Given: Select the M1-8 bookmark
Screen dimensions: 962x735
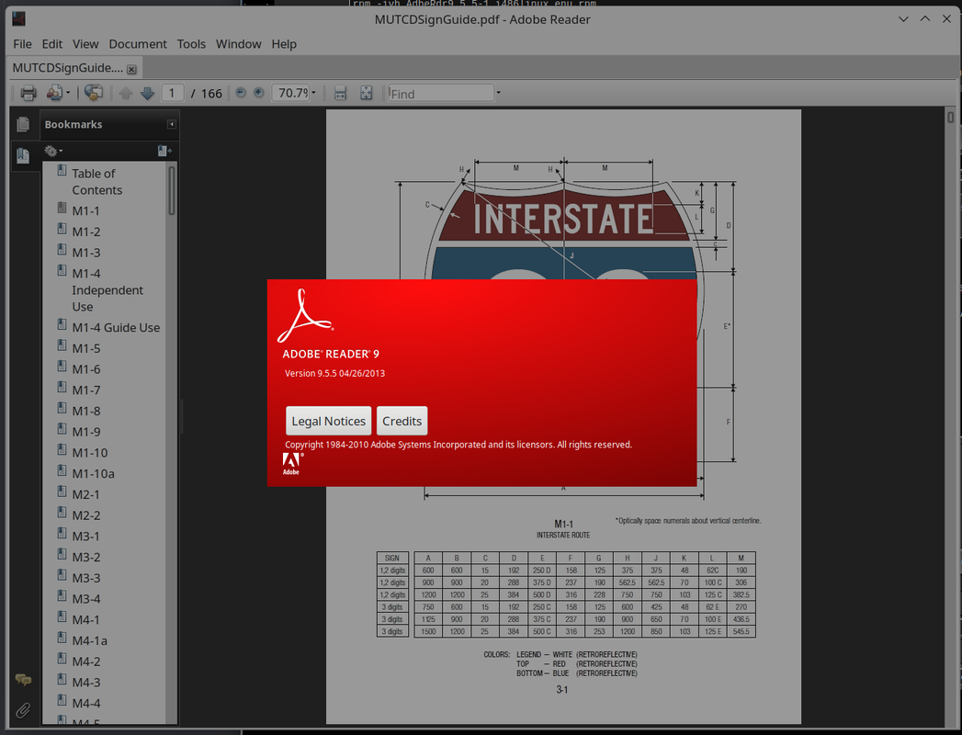Looking at the screenshot, I should pos(85,411).
